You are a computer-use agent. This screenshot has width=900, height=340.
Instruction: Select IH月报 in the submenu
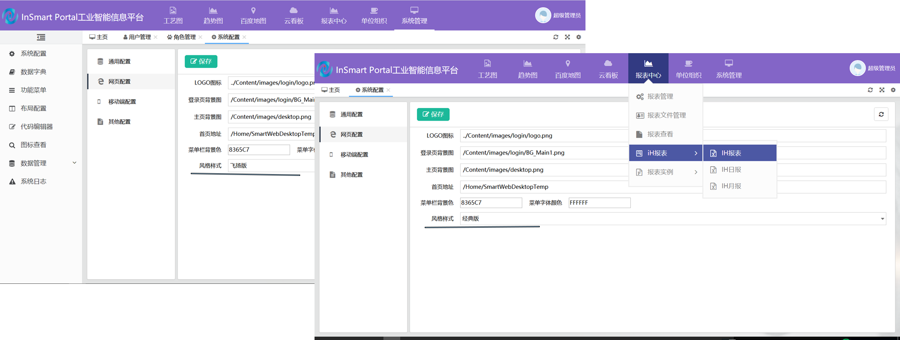coord(740,186)
